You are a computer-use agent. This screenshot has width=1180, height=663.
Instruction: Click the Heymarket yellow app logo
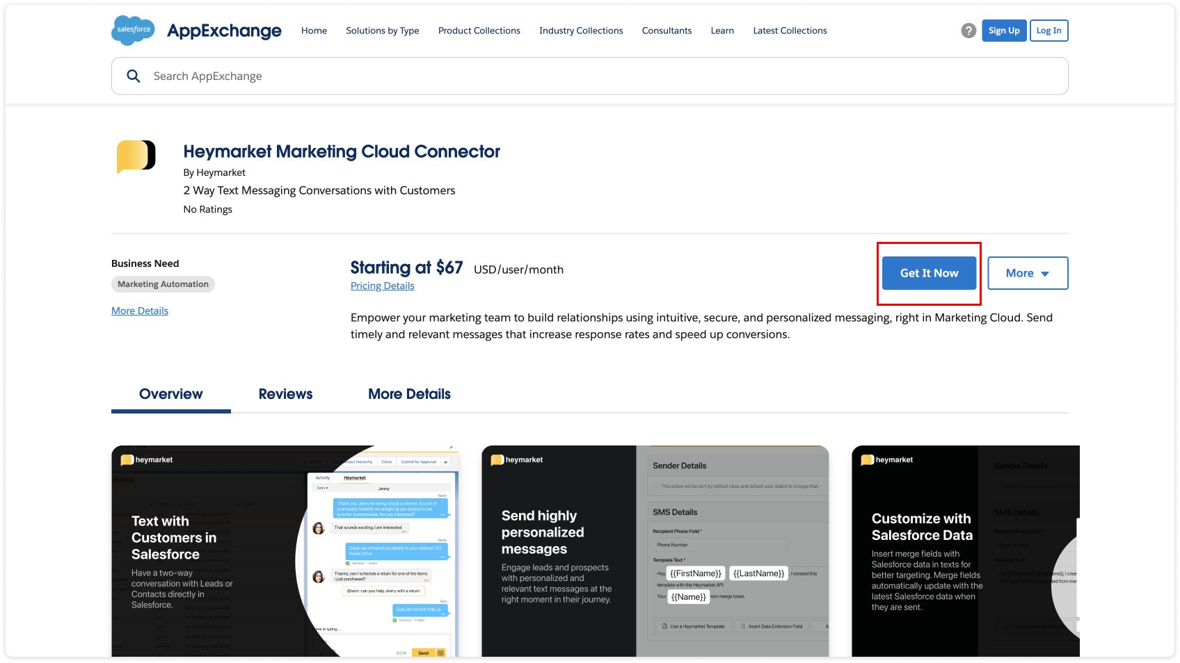[x=136, y=156]
